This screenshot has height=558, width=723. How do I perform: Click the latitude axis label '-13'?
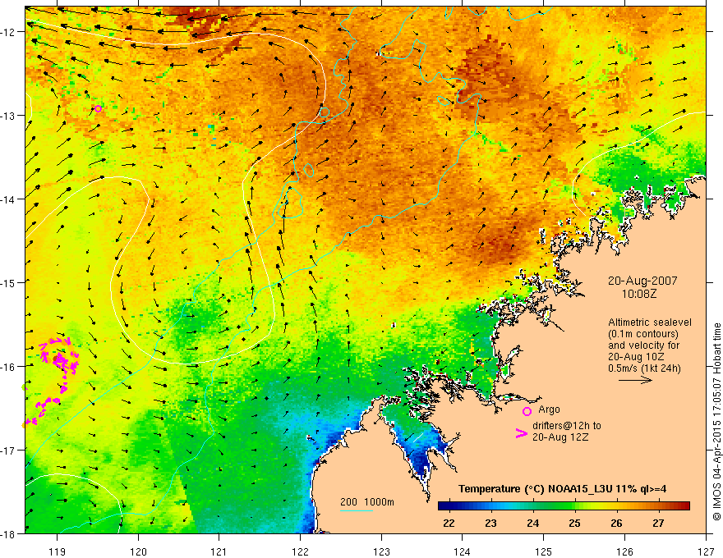tap(9, 116)
